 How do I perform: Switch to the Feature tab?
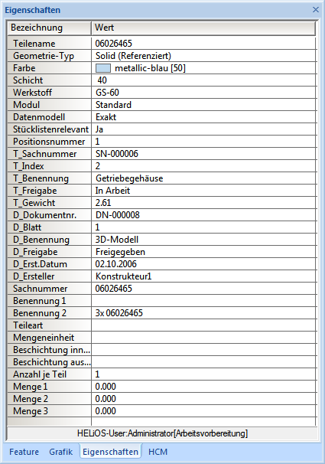(x=24, y=452)
